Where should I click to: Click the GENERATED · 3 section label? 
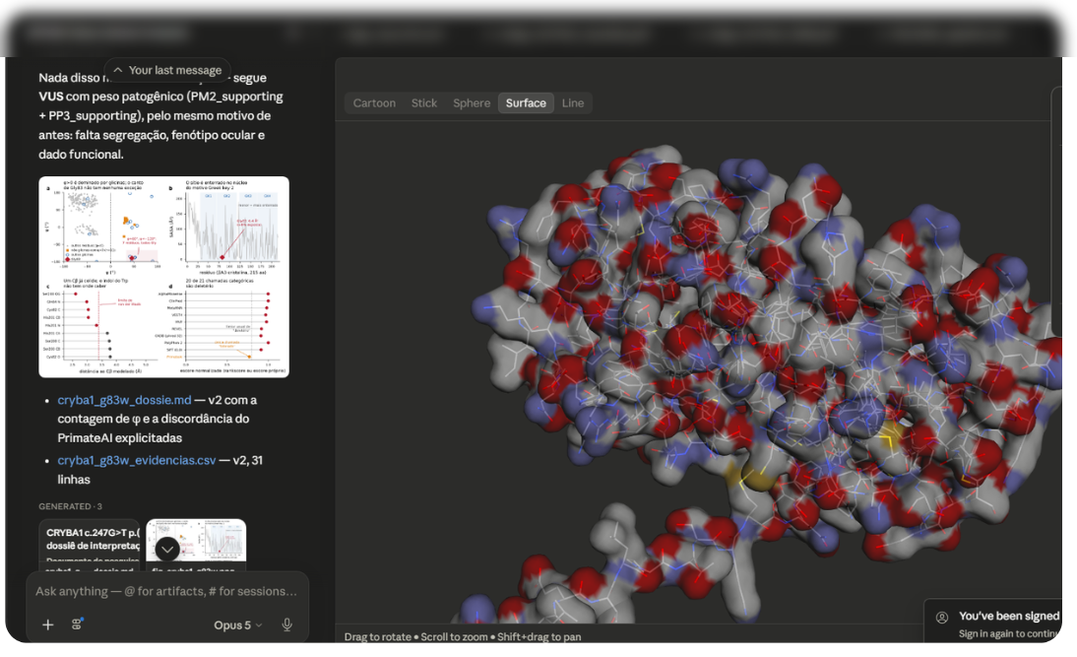70,506
